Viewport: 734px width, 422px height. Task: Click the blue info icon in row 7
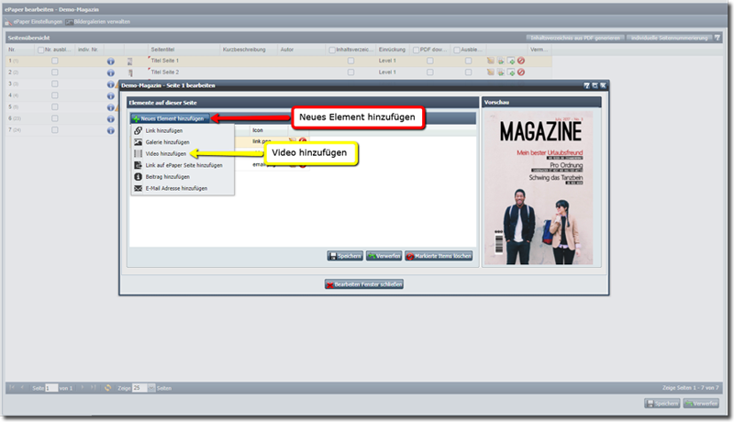coord(110,130)
